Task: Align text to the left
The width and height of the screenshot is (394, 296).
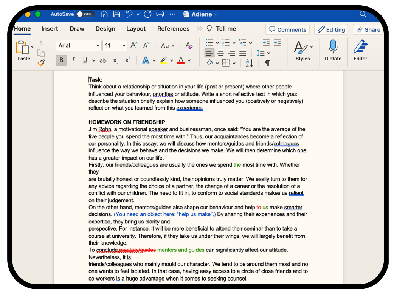Action: [x=209, y=53]
